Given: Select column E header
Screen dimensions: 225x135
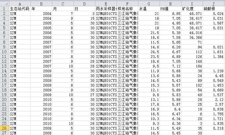Looking at the screenshot, I should (106, 4).
